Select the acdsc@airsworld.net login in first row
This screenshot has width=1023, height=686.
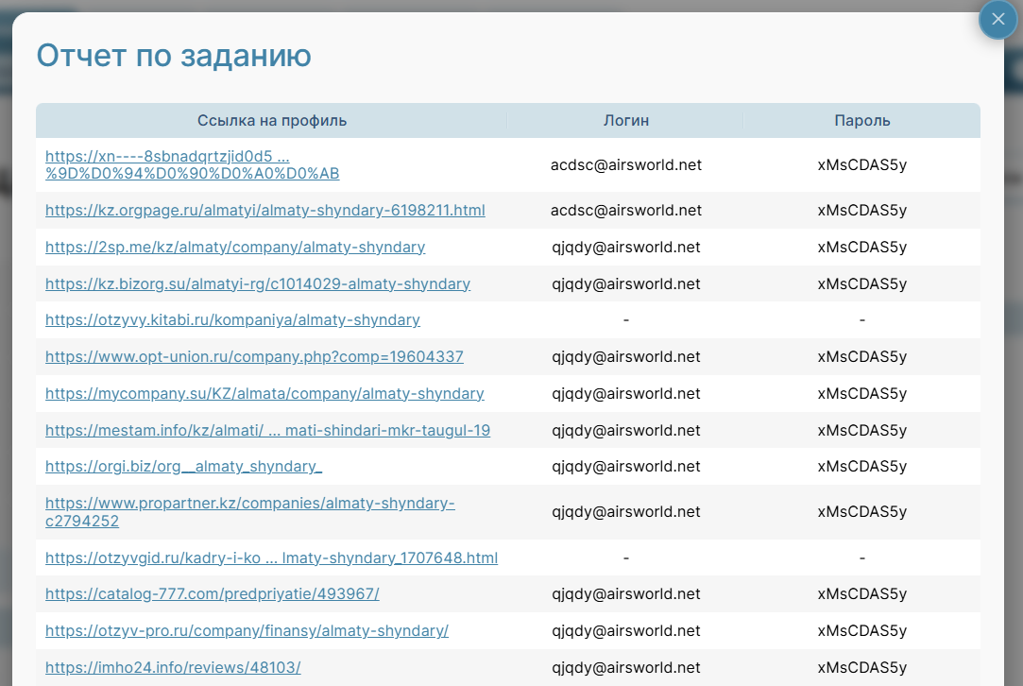pos(625,165)
